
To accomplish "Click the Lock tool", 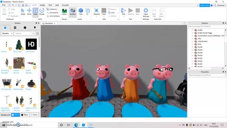I will tap(111, 13).
